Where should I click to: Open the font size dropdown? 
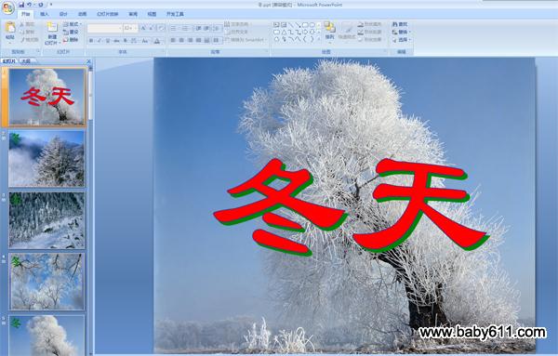pyautogui.click(x=136, y=28)
